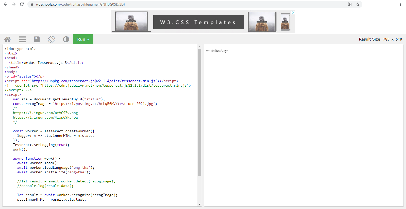406x209 pixels.
Task: Click the <!doctype html> line
Action: [x=20, y=49]
